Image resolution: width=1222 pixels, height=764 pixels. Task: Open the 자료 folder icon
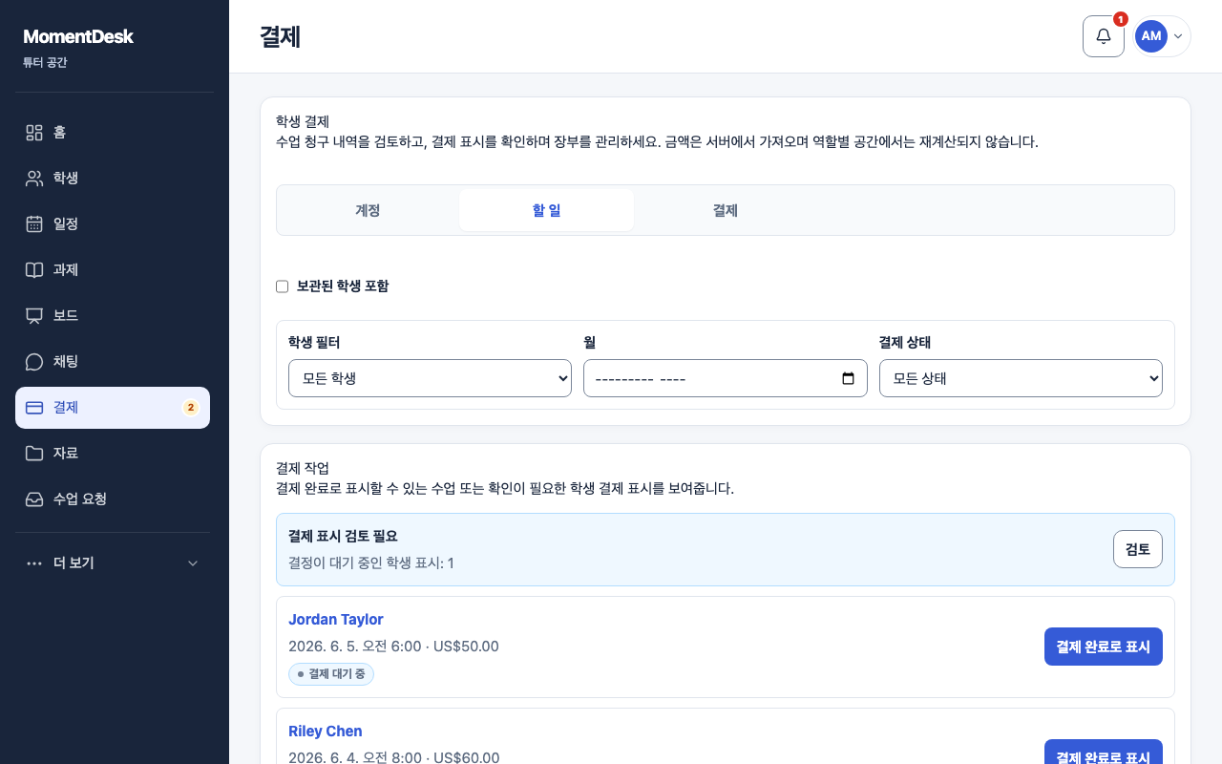pos(34,454)
